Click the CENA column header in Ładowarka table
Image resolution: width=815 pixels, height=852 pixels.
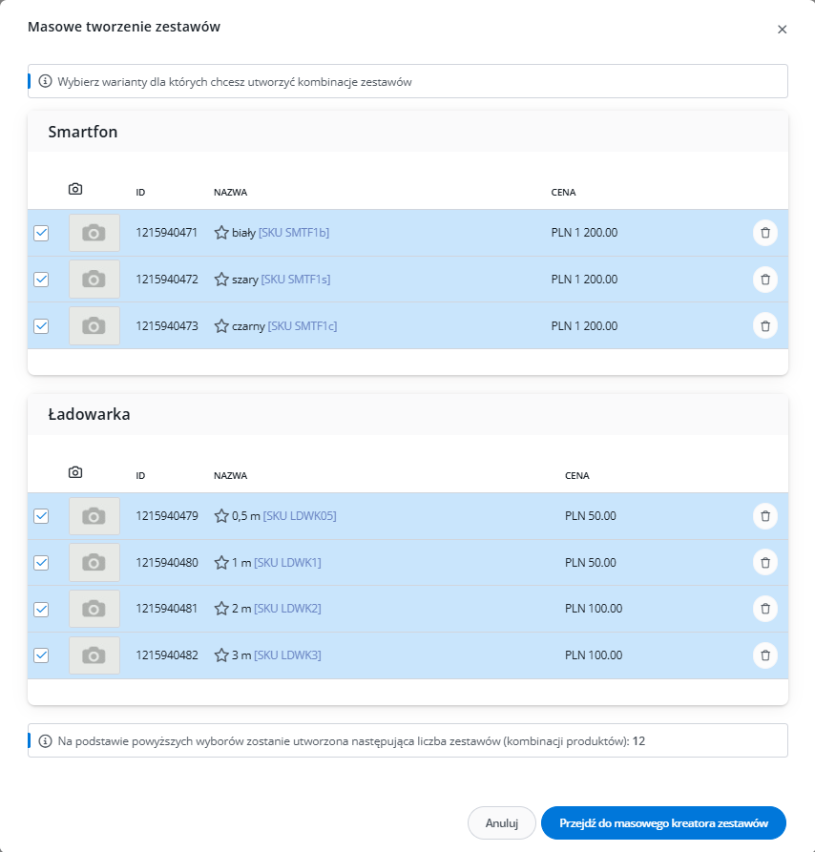point(577,475)
